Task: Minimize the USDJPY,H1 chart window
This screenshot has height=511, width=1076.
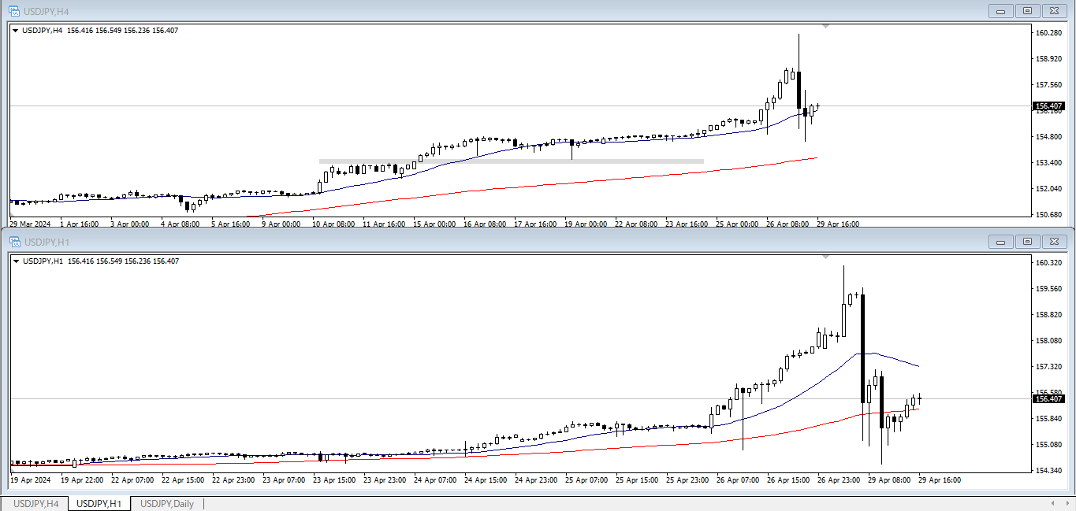Action: point(1003,242)
